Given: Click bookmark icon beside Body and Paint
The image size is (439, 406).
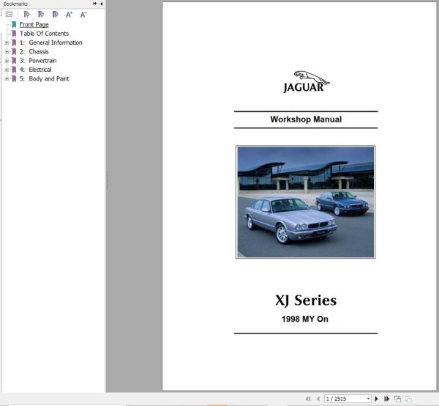Looking at the screenshot, I should pyautogui.click(x=14, y=78).
